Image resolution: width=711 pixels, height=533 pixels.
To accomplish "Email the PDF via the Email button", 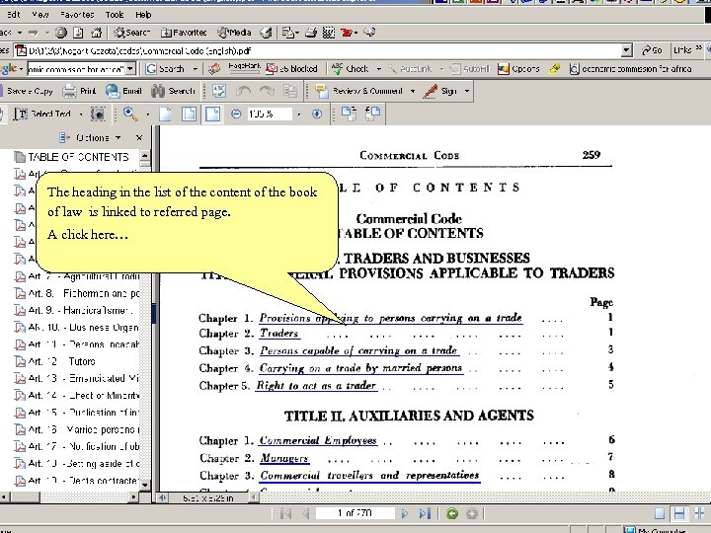I will pyautogui.click(x=123, y=91).
